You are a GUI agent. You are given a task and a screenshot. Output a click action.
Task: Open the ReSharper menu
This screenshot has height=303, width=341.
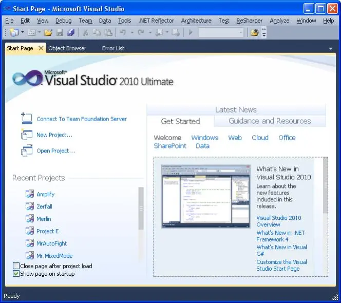point(250,21)
